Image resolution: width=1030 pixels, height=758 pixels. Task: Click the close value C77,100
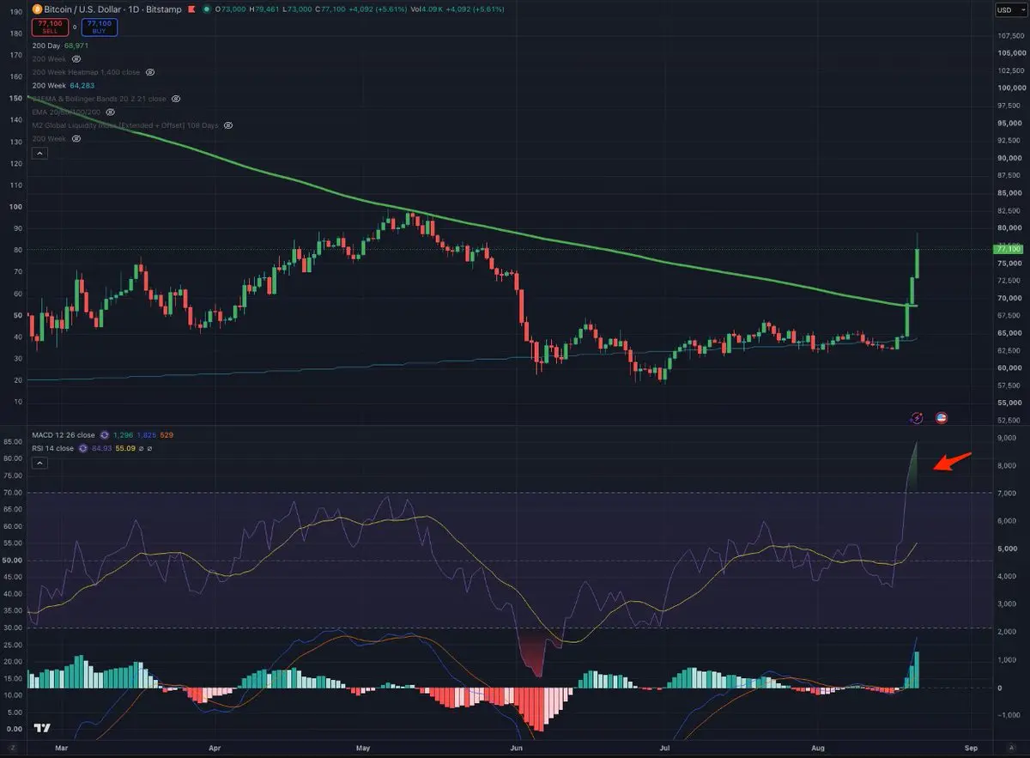(330, 9)
